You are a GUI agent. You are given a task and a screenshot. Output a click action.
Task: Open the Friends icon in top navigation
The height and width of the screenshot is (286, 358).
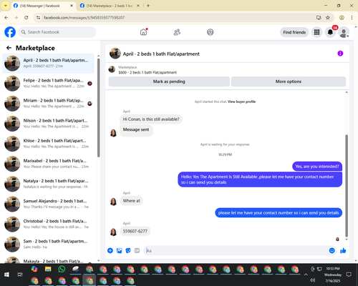[177, 32]
